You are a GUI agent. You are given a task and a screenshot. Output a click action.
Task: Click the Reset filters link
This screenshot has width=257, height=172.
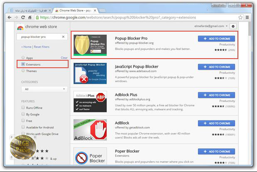click(x=42, y=47)
